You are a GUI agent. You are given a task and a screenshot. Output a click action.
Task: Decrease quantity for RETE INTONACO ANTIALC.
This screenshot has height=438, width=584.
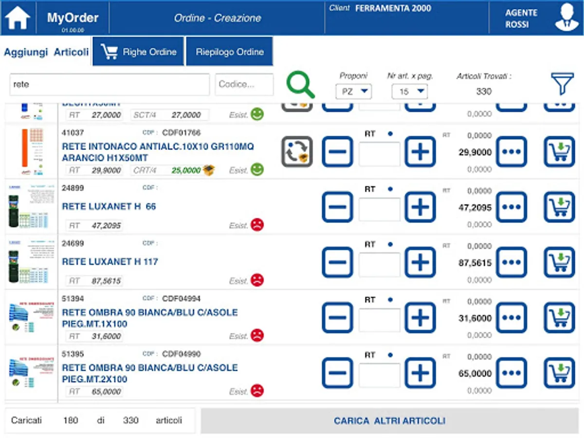click(337, 152)
